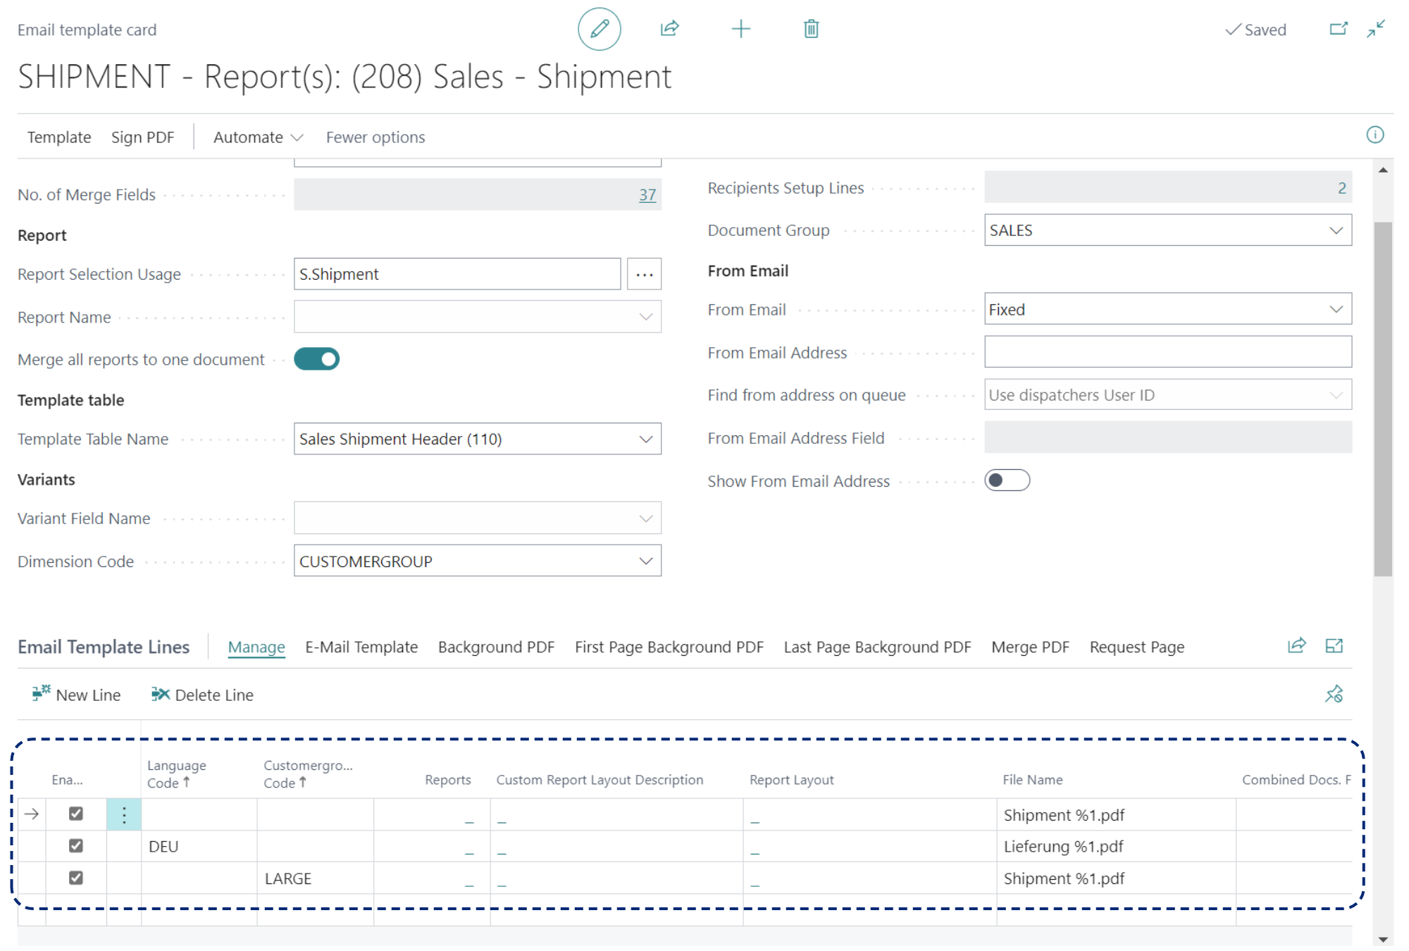Open the Template action menu

[59, 137]
